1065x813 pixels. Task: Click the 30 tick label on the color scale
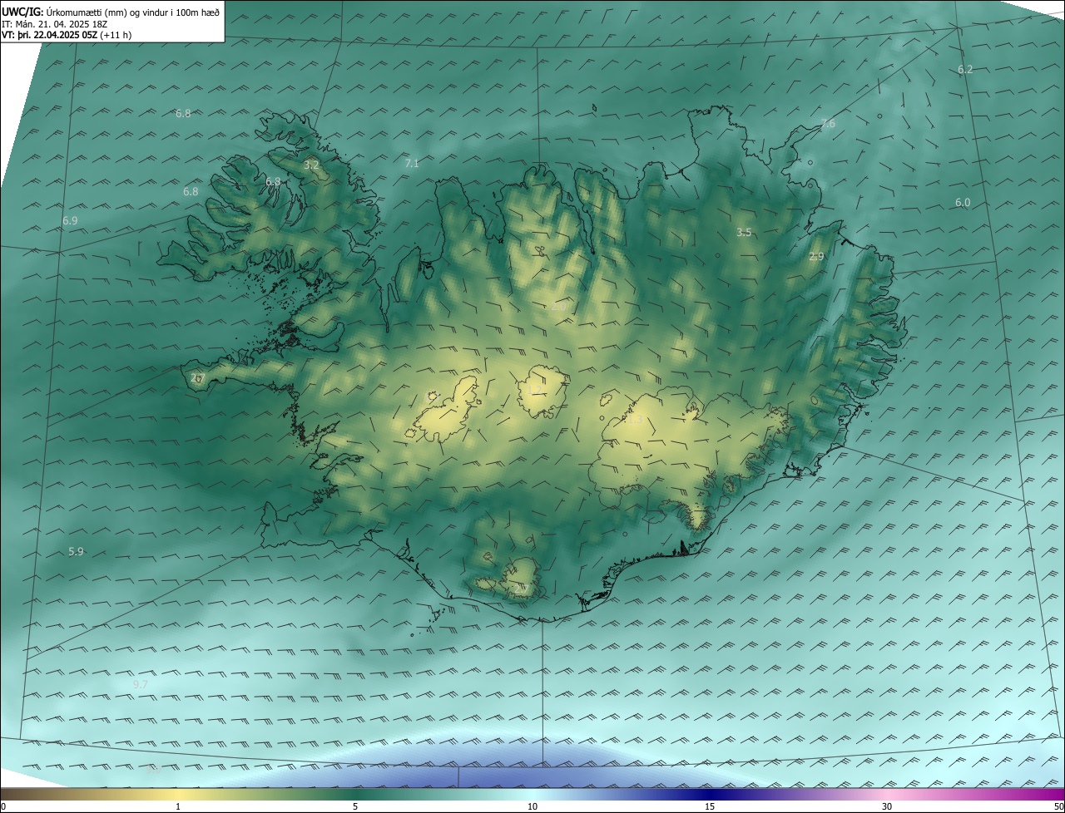coord(887,806)
